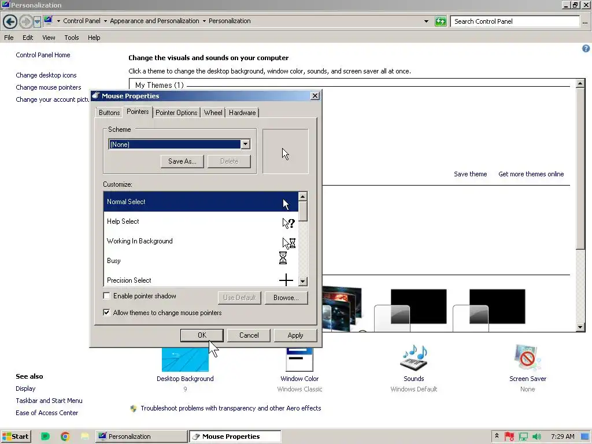The width and height of the screenshot is (592, 444).
Task: Open the Tools menu
Action: [71, 38]
